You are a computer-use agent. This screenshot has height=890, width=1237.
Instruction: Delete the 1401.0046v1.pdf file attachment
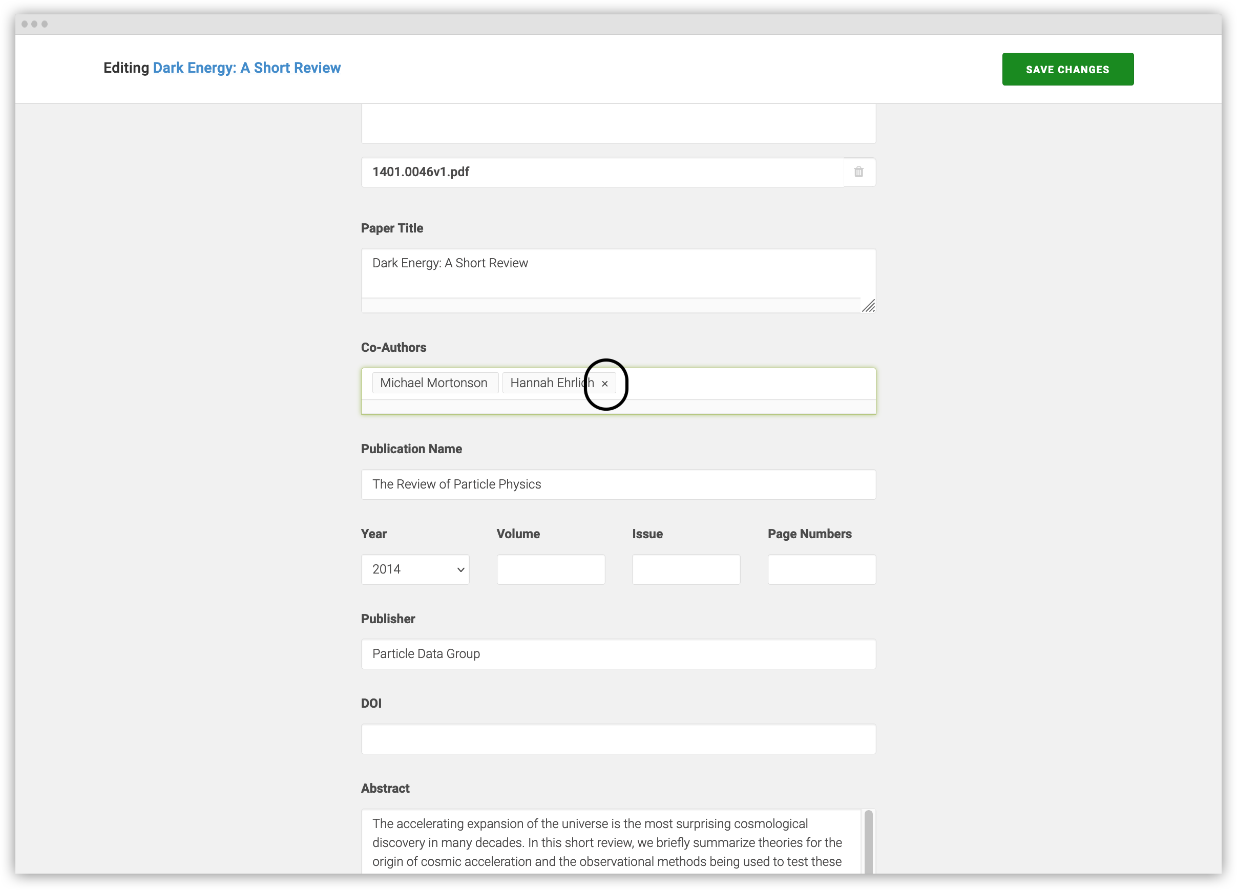pyautogui.click(x=859, y=172)
